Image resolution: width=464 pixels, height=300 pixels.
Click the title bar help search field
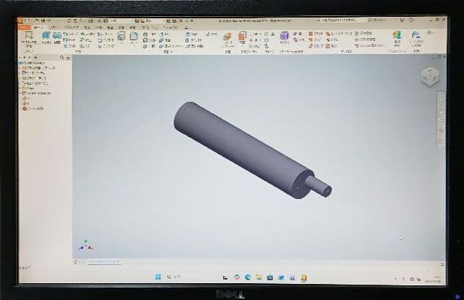coord(337,20)
